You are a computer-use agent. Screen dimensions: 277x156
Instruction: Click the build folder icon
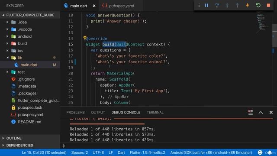click(13, 43)
